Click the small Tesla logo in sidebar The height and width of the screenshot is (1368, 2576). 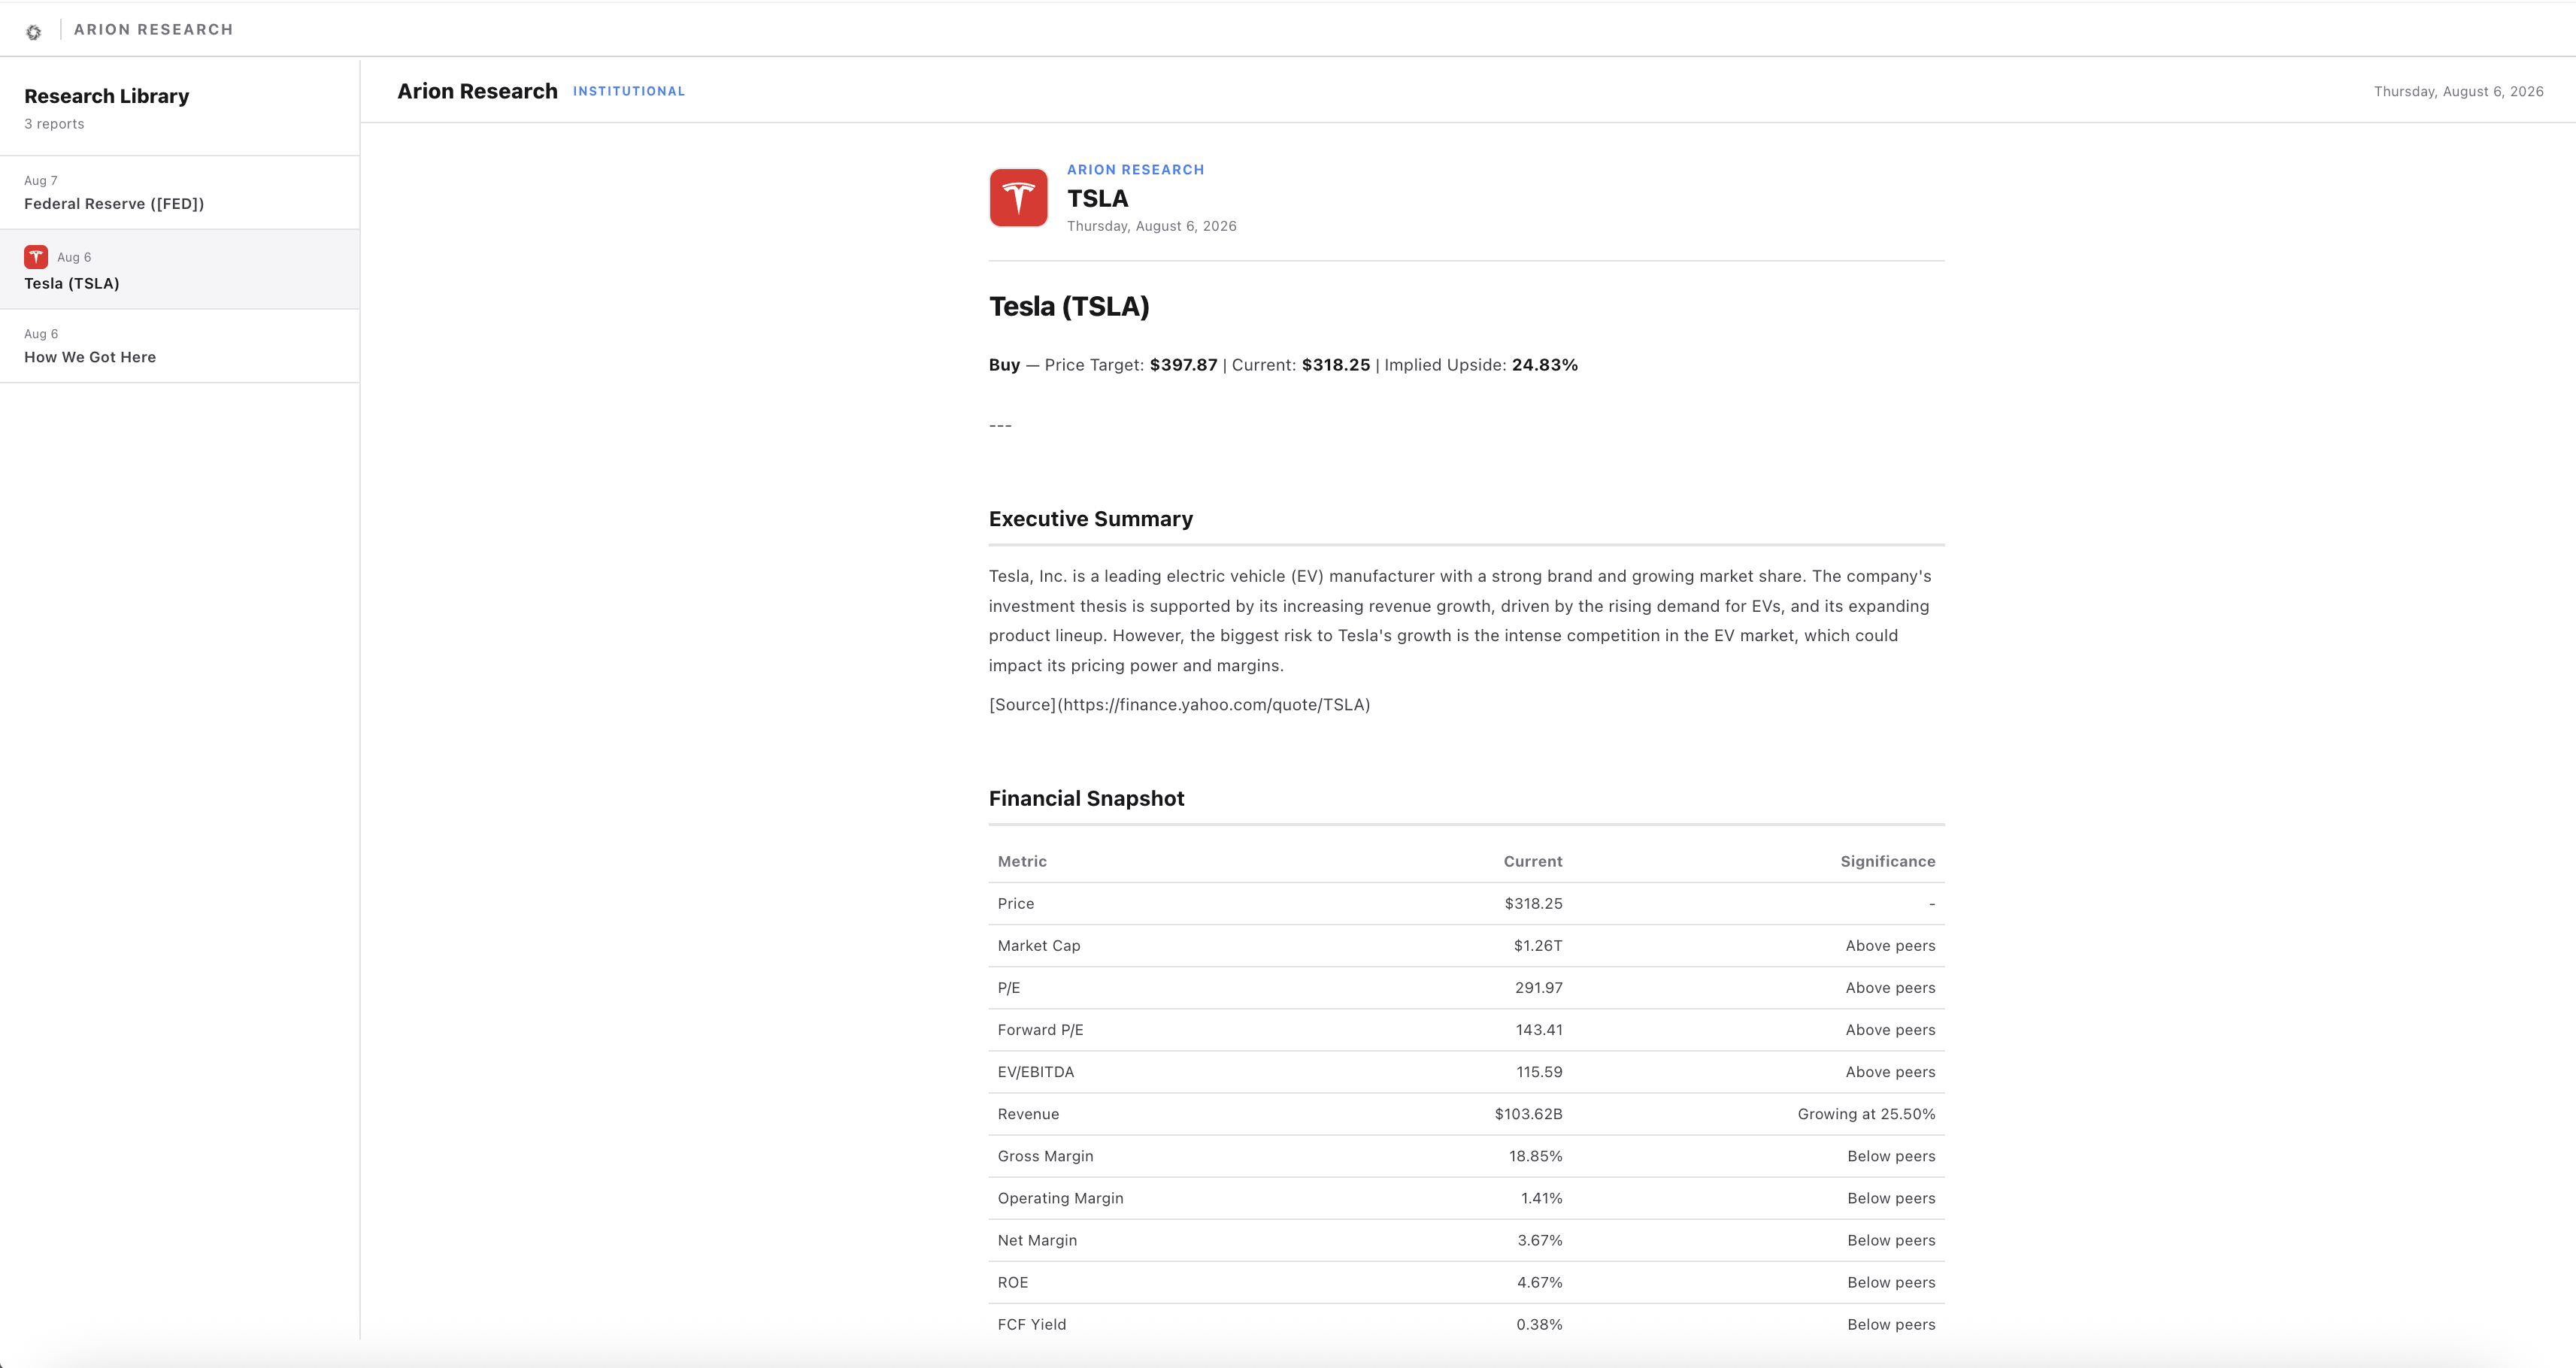36,257
